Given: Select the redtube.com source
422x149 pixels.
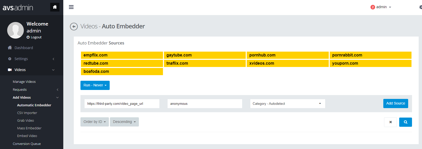Looking at the screenshot, I should (x=122, y=63).
